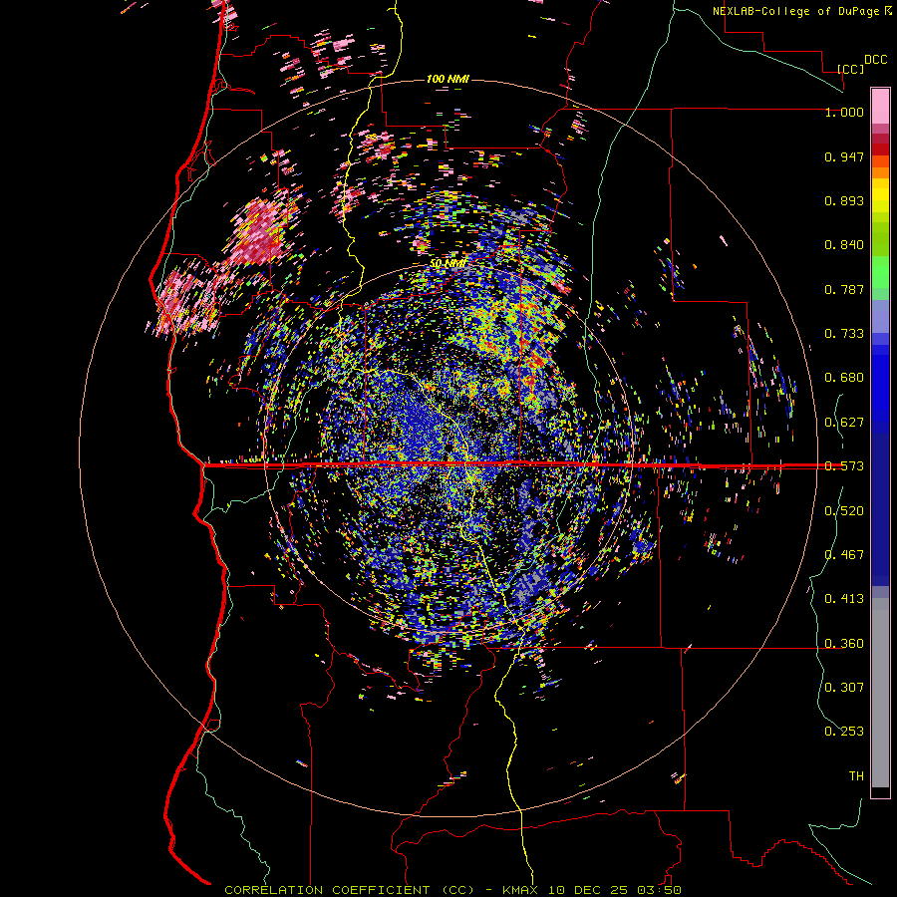Click the 0.413 scale label
This screenshot has height=897, width=897.
[844, 599]
